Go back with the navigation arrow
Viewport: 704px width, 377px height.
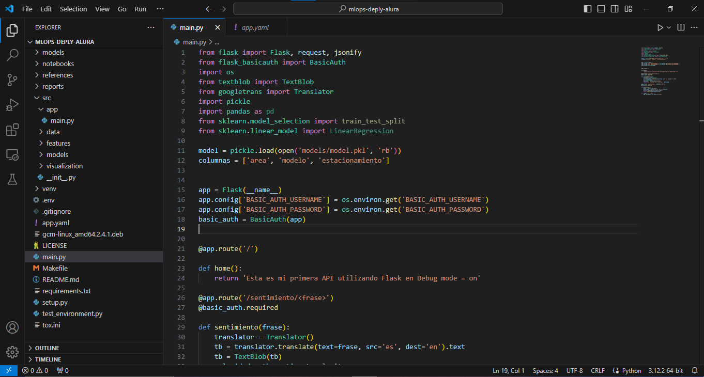tap(209, 9)
